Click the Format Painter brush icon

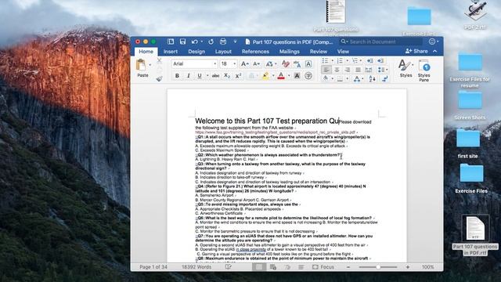pos(159,78)
